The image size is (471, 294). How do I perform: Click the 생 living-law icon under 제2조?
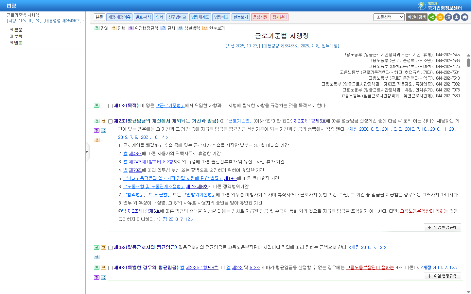click(x=103, y=131)
